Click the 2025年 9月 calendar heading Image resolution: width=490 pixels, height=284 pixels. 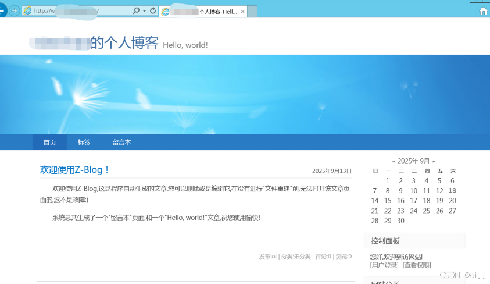pyautogui.click(x=413, y=161)
